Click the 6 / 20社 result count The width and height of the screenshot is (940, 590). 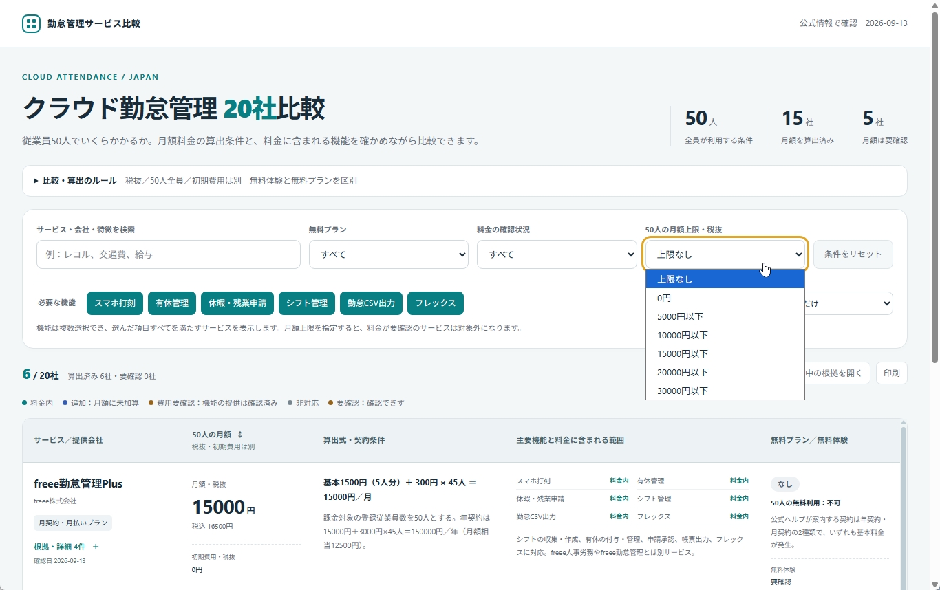point(41,375)
